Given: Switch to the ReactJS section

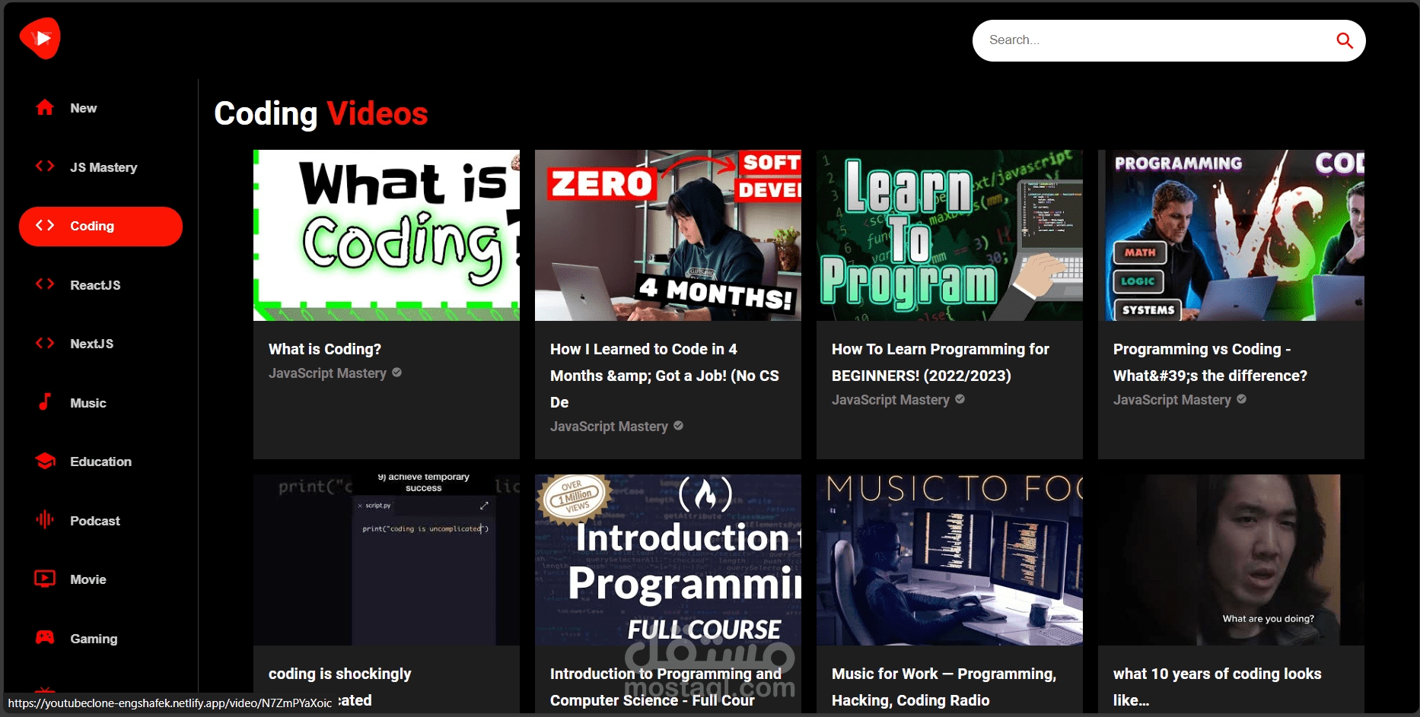Looking at the screenshot, I should click(x=94, y=285).
